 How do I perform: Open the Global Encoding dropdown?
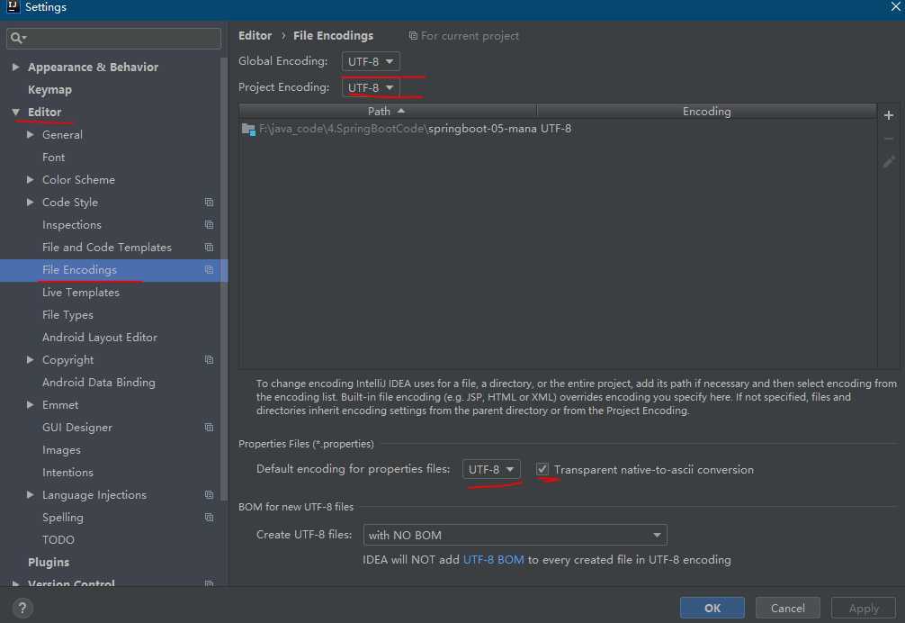371,61
